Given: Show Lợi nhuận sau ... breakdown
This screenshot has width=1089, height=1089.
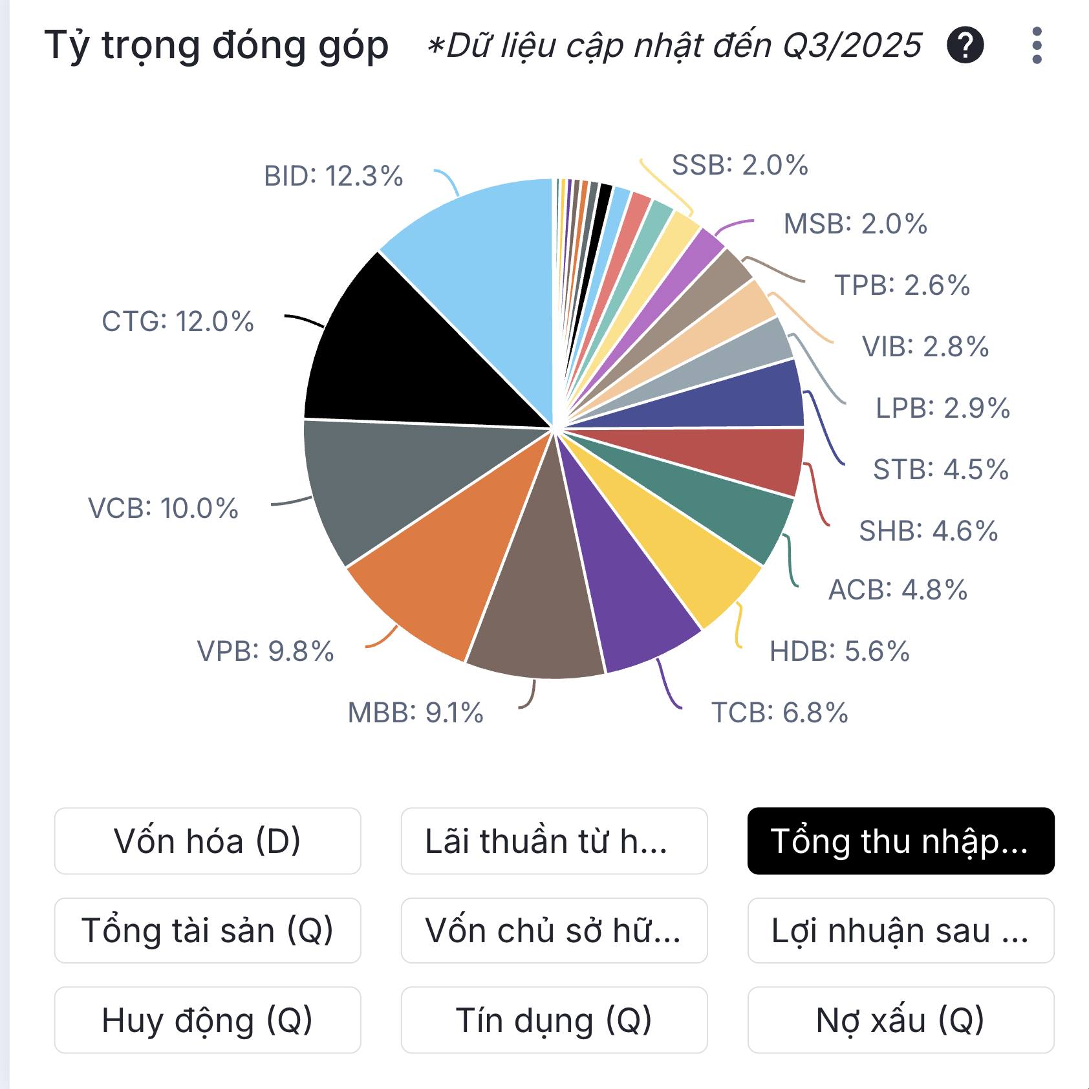Looking at the screenshot, I should pos(901,931).
